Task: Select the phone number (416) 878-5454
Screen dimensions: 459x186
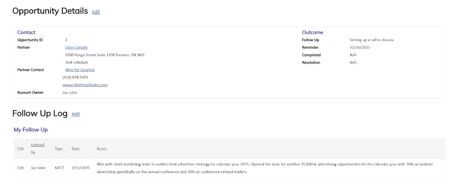Action: point(75,77)
